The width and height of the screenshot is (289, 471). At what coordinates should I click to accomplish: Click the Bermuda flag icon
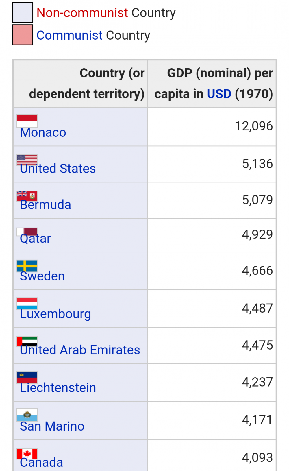27,195
